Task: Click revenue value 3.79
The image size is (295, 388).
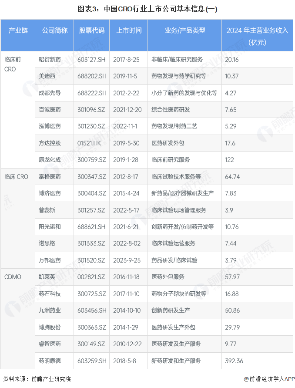Action: 231,260
